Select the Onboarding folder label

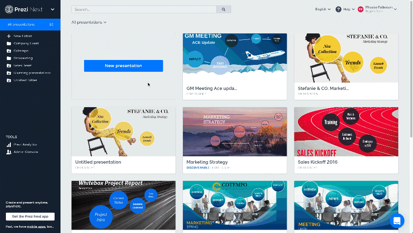click(23, 58)
